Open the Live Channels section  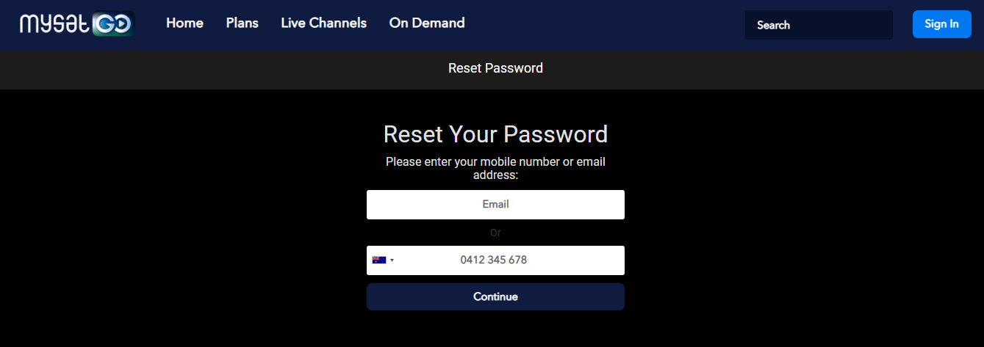pyautogui.click(x=323, y=23)
